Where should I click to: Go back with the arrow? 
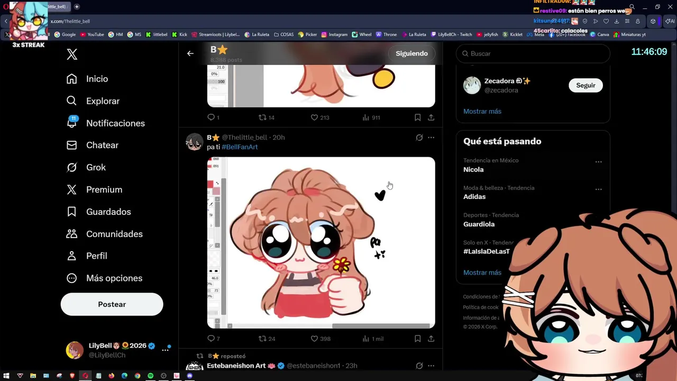(x=190, y=53)
